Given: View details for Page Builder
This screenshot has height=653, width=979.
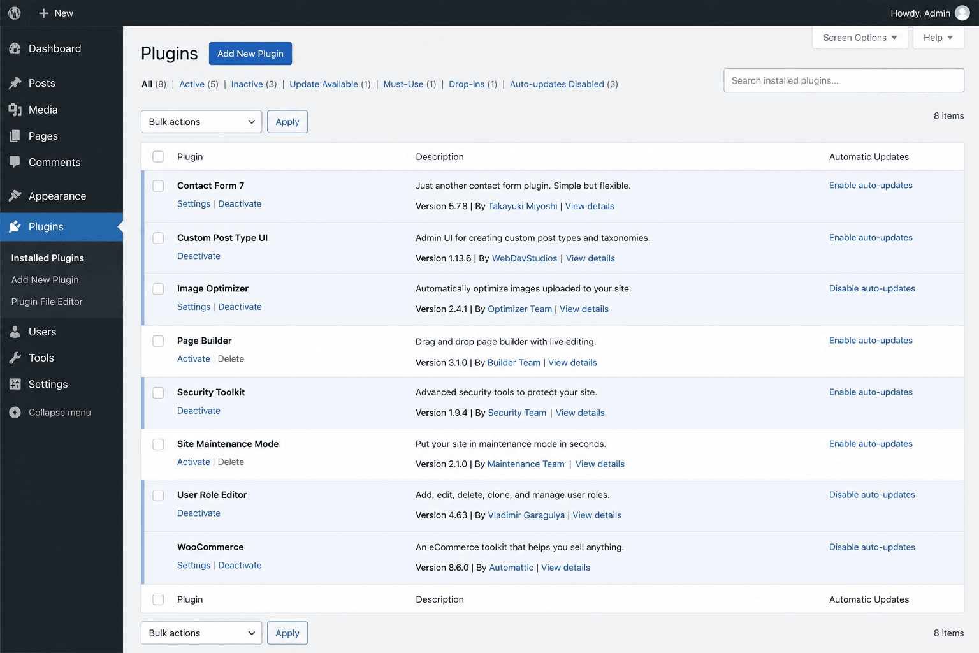Looking at the screenshot, I should [572, 363].
